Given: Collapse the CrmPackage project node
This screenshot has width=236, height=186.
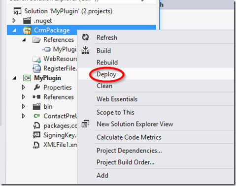Looking at the screenshot, I should click(x=14, y=31).
